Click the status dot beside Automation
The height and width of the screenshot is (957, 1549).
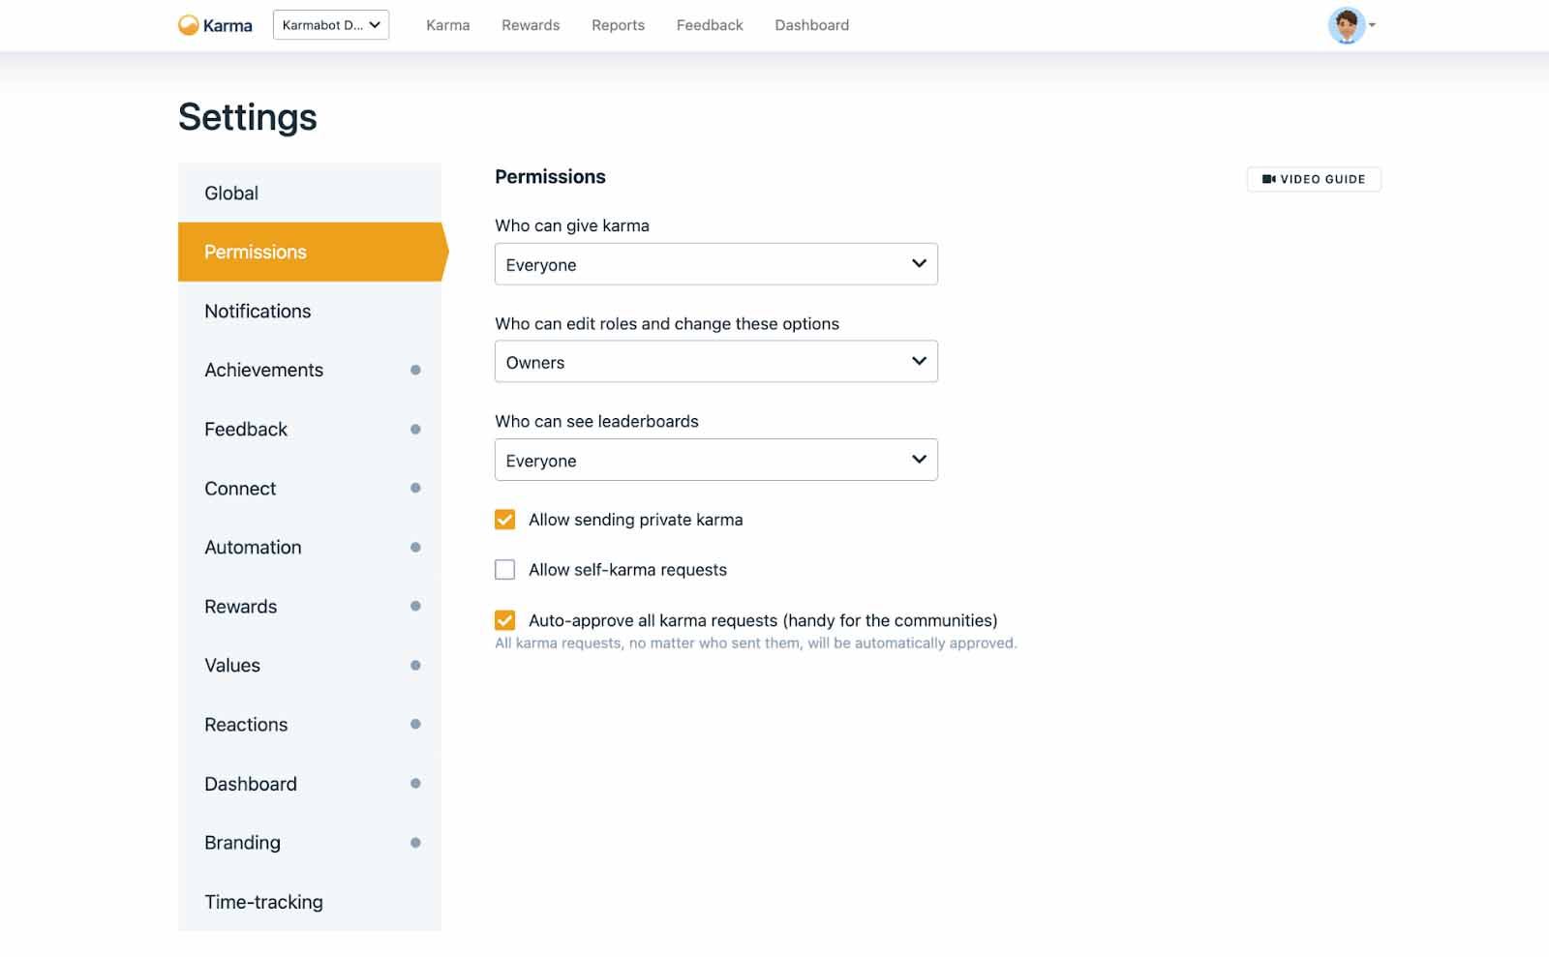pyautogui.click(x=416, y=548)
